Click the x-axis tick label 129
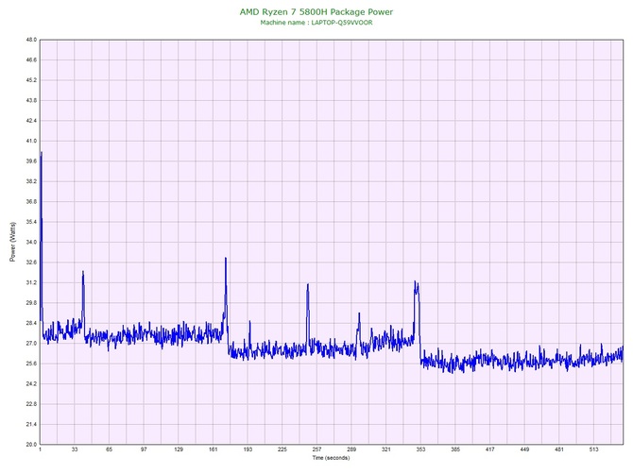Image resolution: width=633 pixels, height=474 pixels. click(179, 449)
